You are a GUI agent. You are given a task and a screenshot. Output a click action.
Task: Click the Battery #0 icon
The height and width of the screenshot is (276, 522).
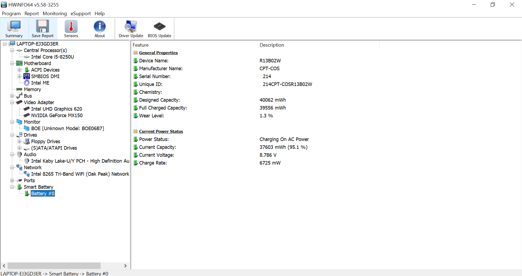pyautogui.click(x=27, y=193)
